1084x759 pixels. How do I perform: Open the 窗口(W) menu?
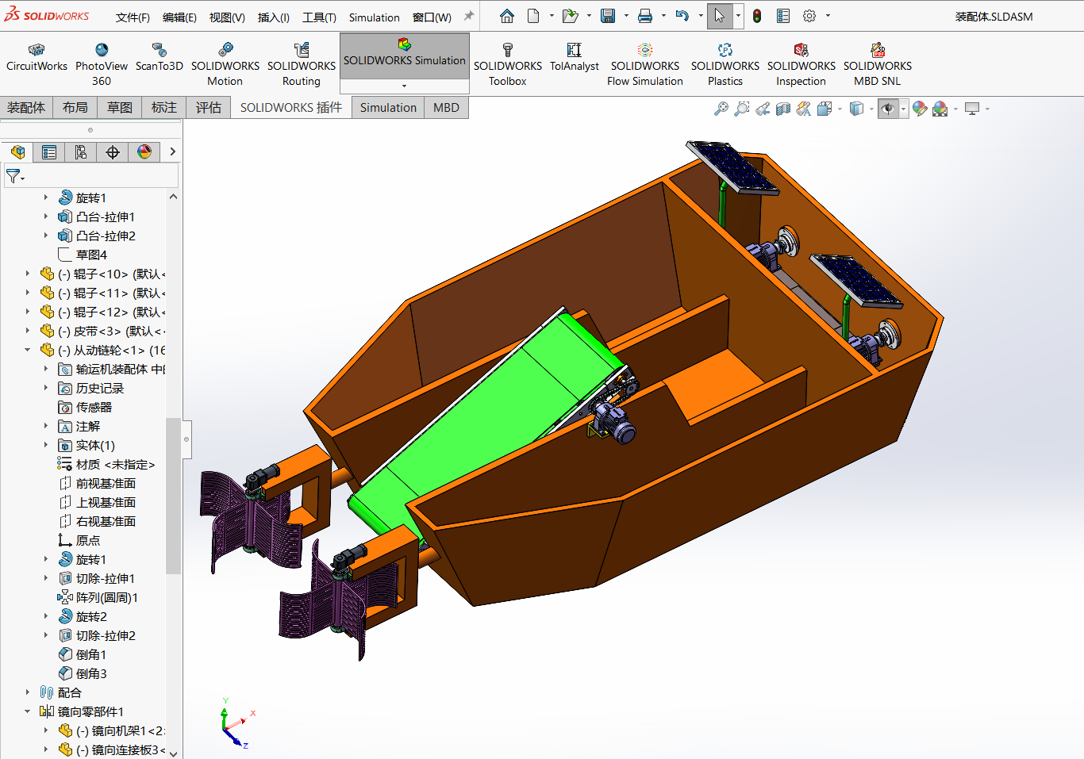click(432, 17)
